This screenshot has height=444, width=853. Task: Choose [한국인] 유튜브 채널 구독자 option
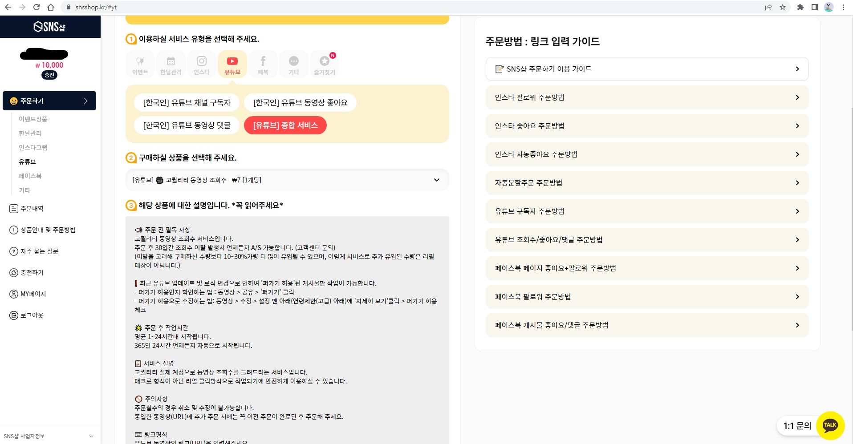coord(187,103)
